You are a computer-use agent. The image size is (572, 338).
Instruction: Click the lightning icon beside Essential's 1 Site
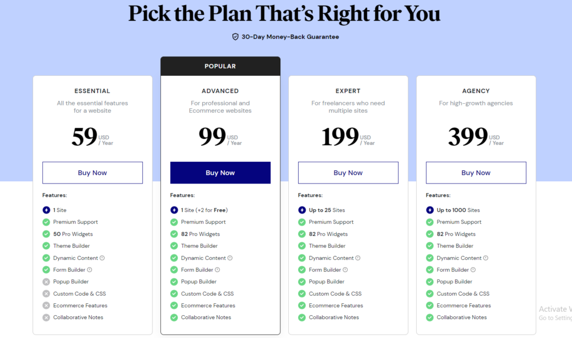pyautogui.click(x=46, y=210)
